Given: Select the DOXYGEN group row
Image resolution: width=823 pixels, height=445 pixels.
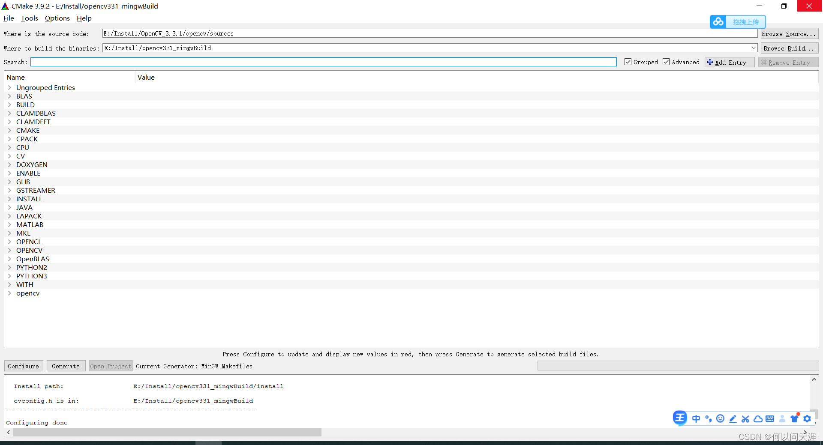Looking at the screenshot, I should [411, 164].
